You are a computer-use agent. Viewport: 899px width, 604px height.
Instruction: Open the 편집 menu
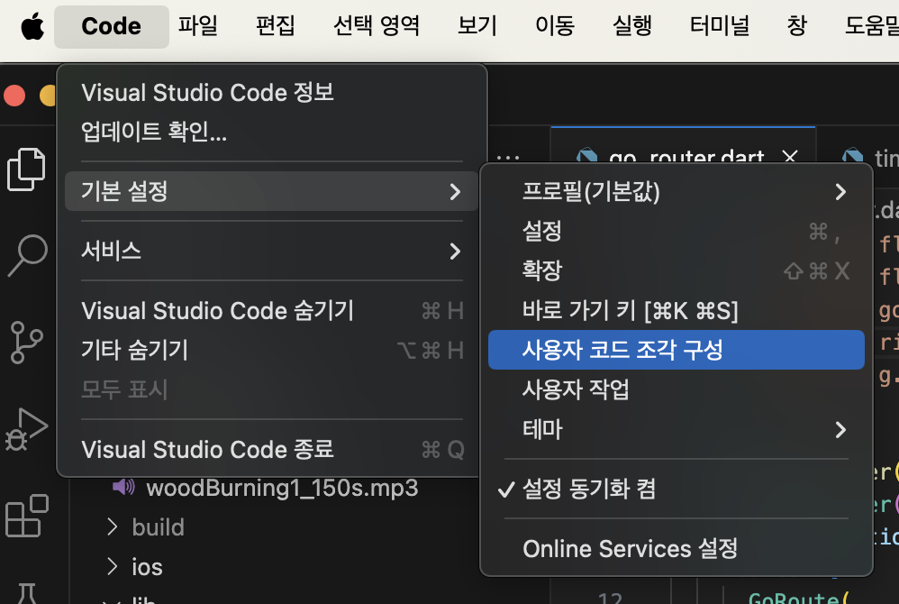point(276,26)
